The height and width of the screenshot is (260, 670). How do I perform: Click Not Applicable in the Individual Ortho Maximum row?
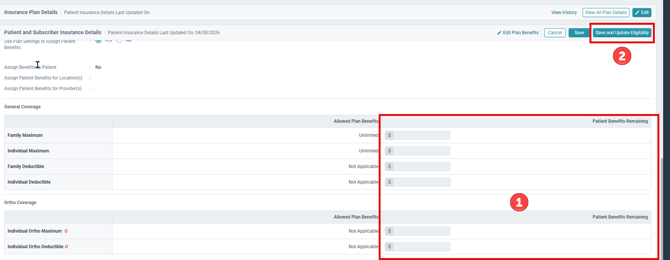pos(363,231)
